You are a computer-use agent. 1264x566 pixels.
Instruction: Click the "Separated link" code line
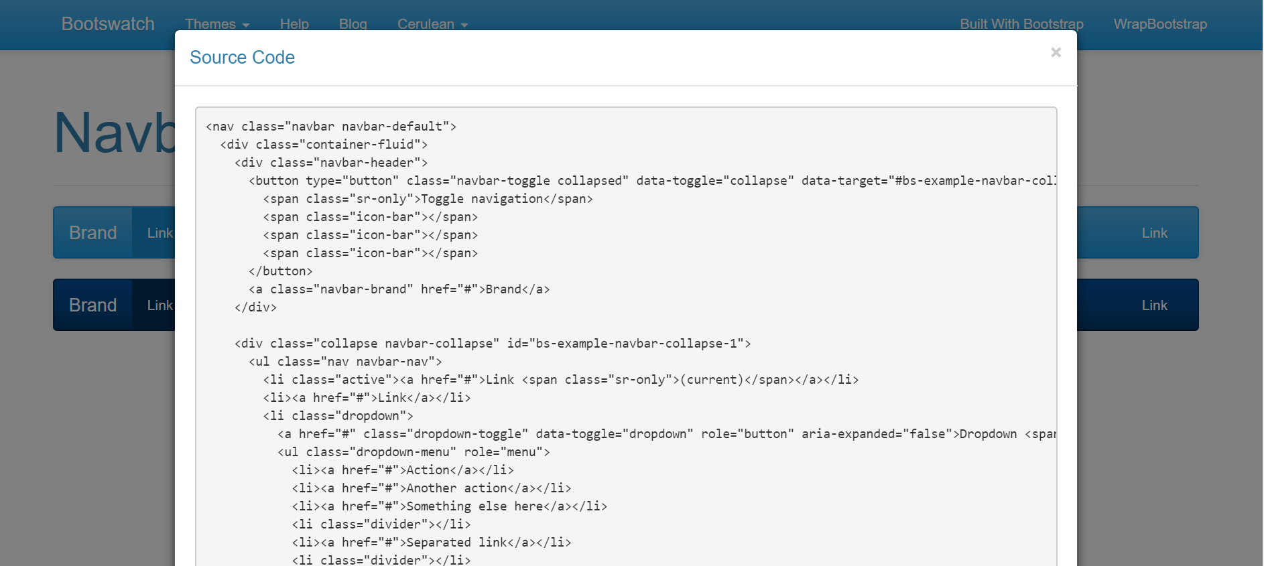[x=431, y=543]
